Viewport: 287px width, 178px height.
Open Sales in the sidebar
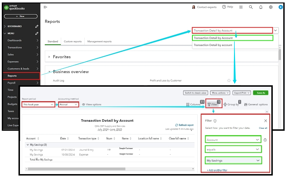click(21, 54)
